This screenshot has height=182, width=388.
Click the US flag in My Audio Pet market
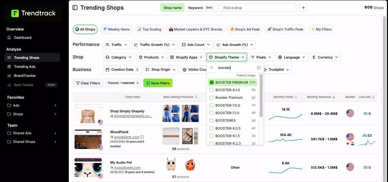coord(350,167)
